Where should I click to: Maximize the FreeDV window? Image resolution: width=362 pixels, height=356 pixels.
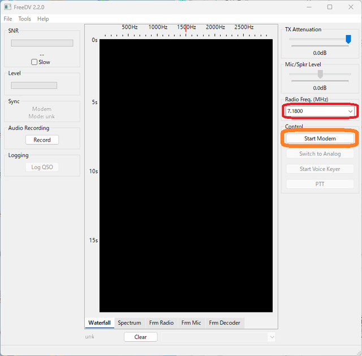click(x=330, y=7)
